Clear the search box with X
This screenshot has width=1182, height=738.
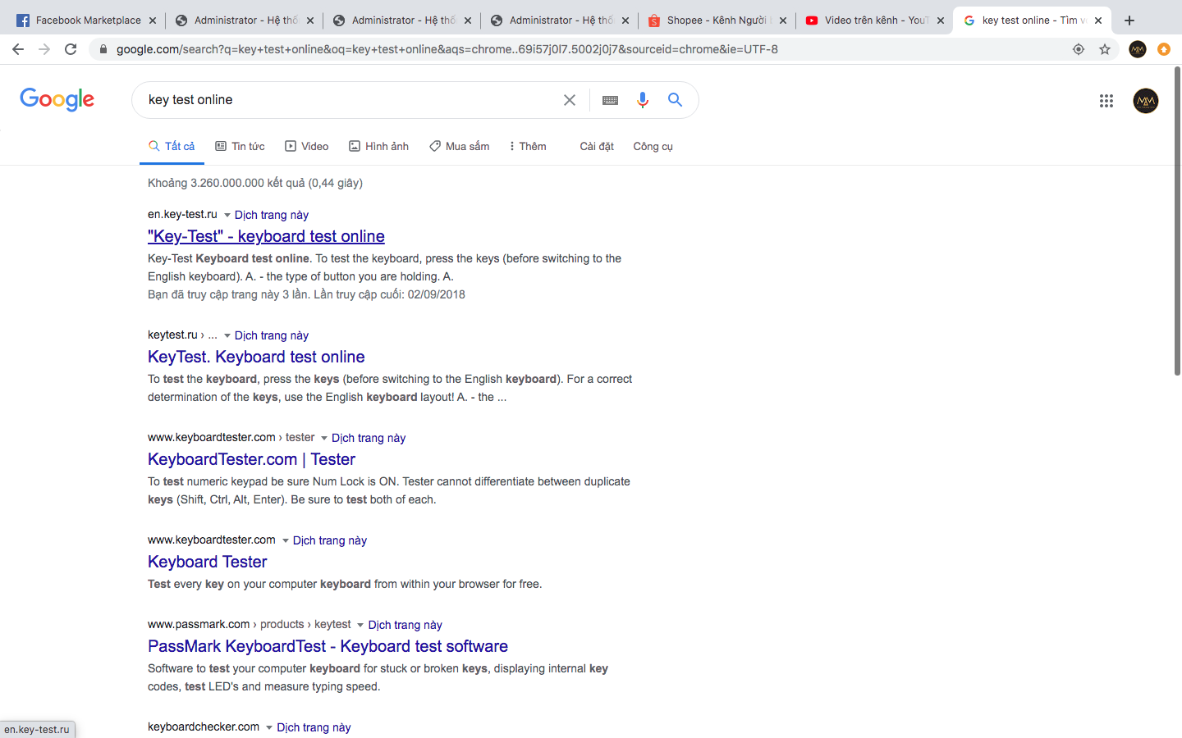pos(570,100)
